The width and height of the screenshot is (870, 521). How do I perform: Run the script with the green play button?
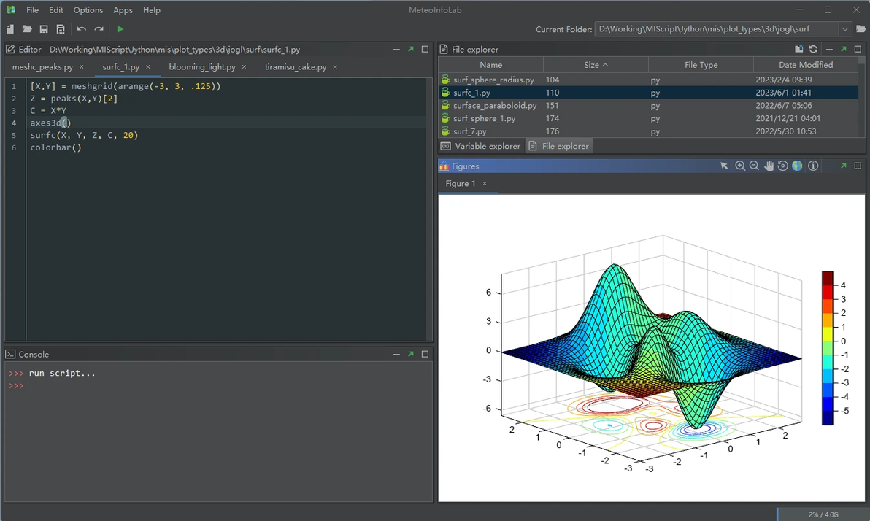[120, 29]
